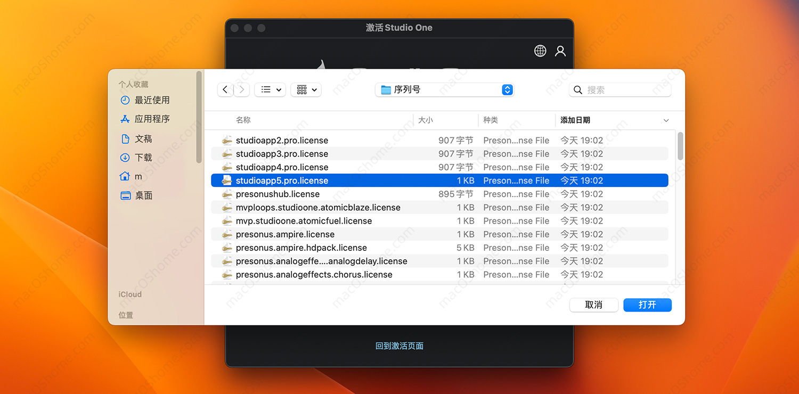
Task: Click the clock icon beside 最近使用
Action: click(x=125, y=100)
